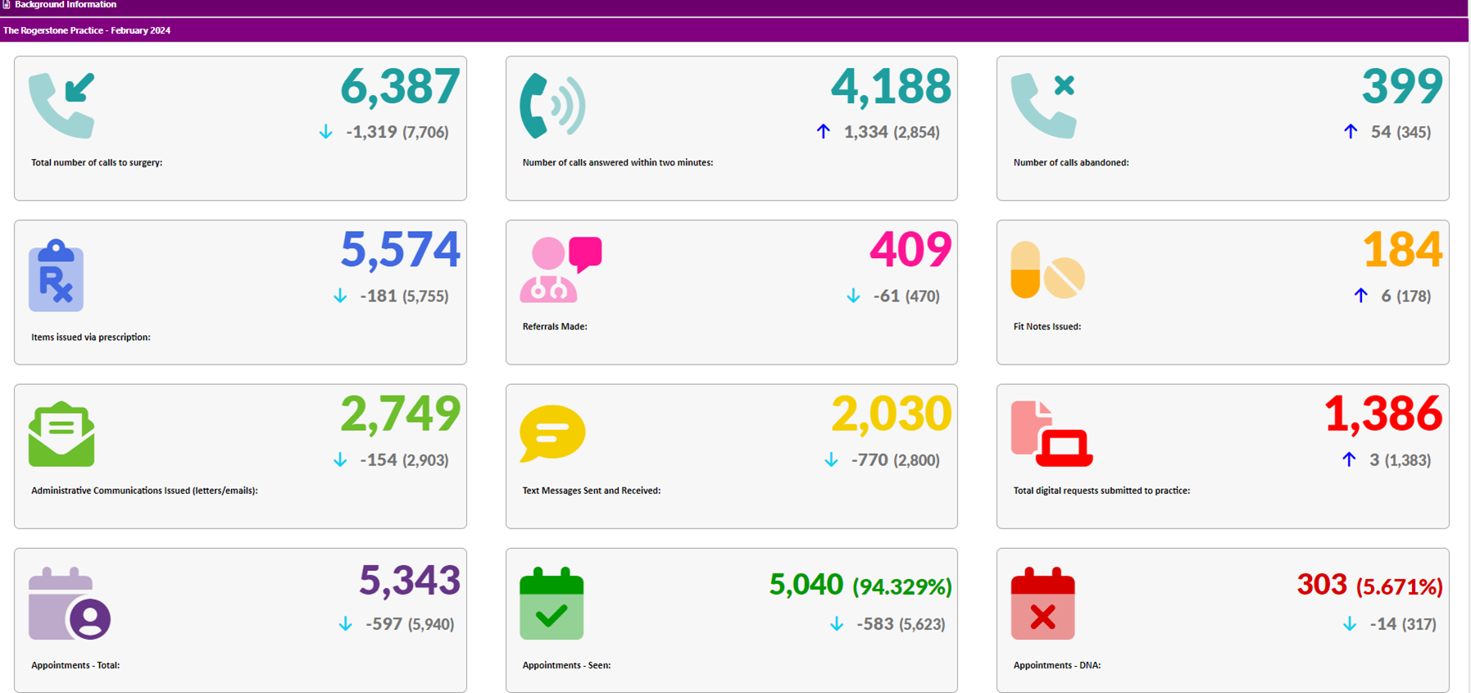The image size is (1471, 693).
Task: Click the red calendar cross icon
Action: [1042, 603]
